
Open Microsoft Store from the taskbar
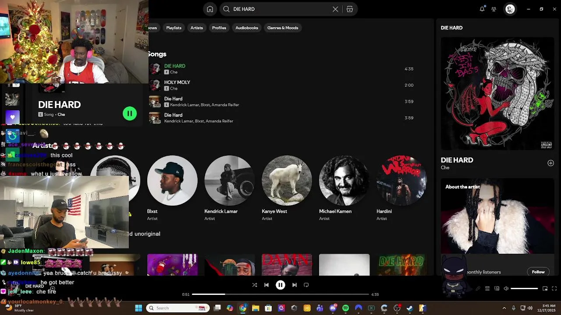pyautogui.click(x=268, y=308)
